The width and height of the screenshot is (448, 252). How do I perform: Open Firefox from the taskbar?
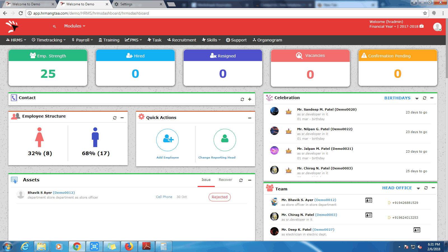[129, 246]
